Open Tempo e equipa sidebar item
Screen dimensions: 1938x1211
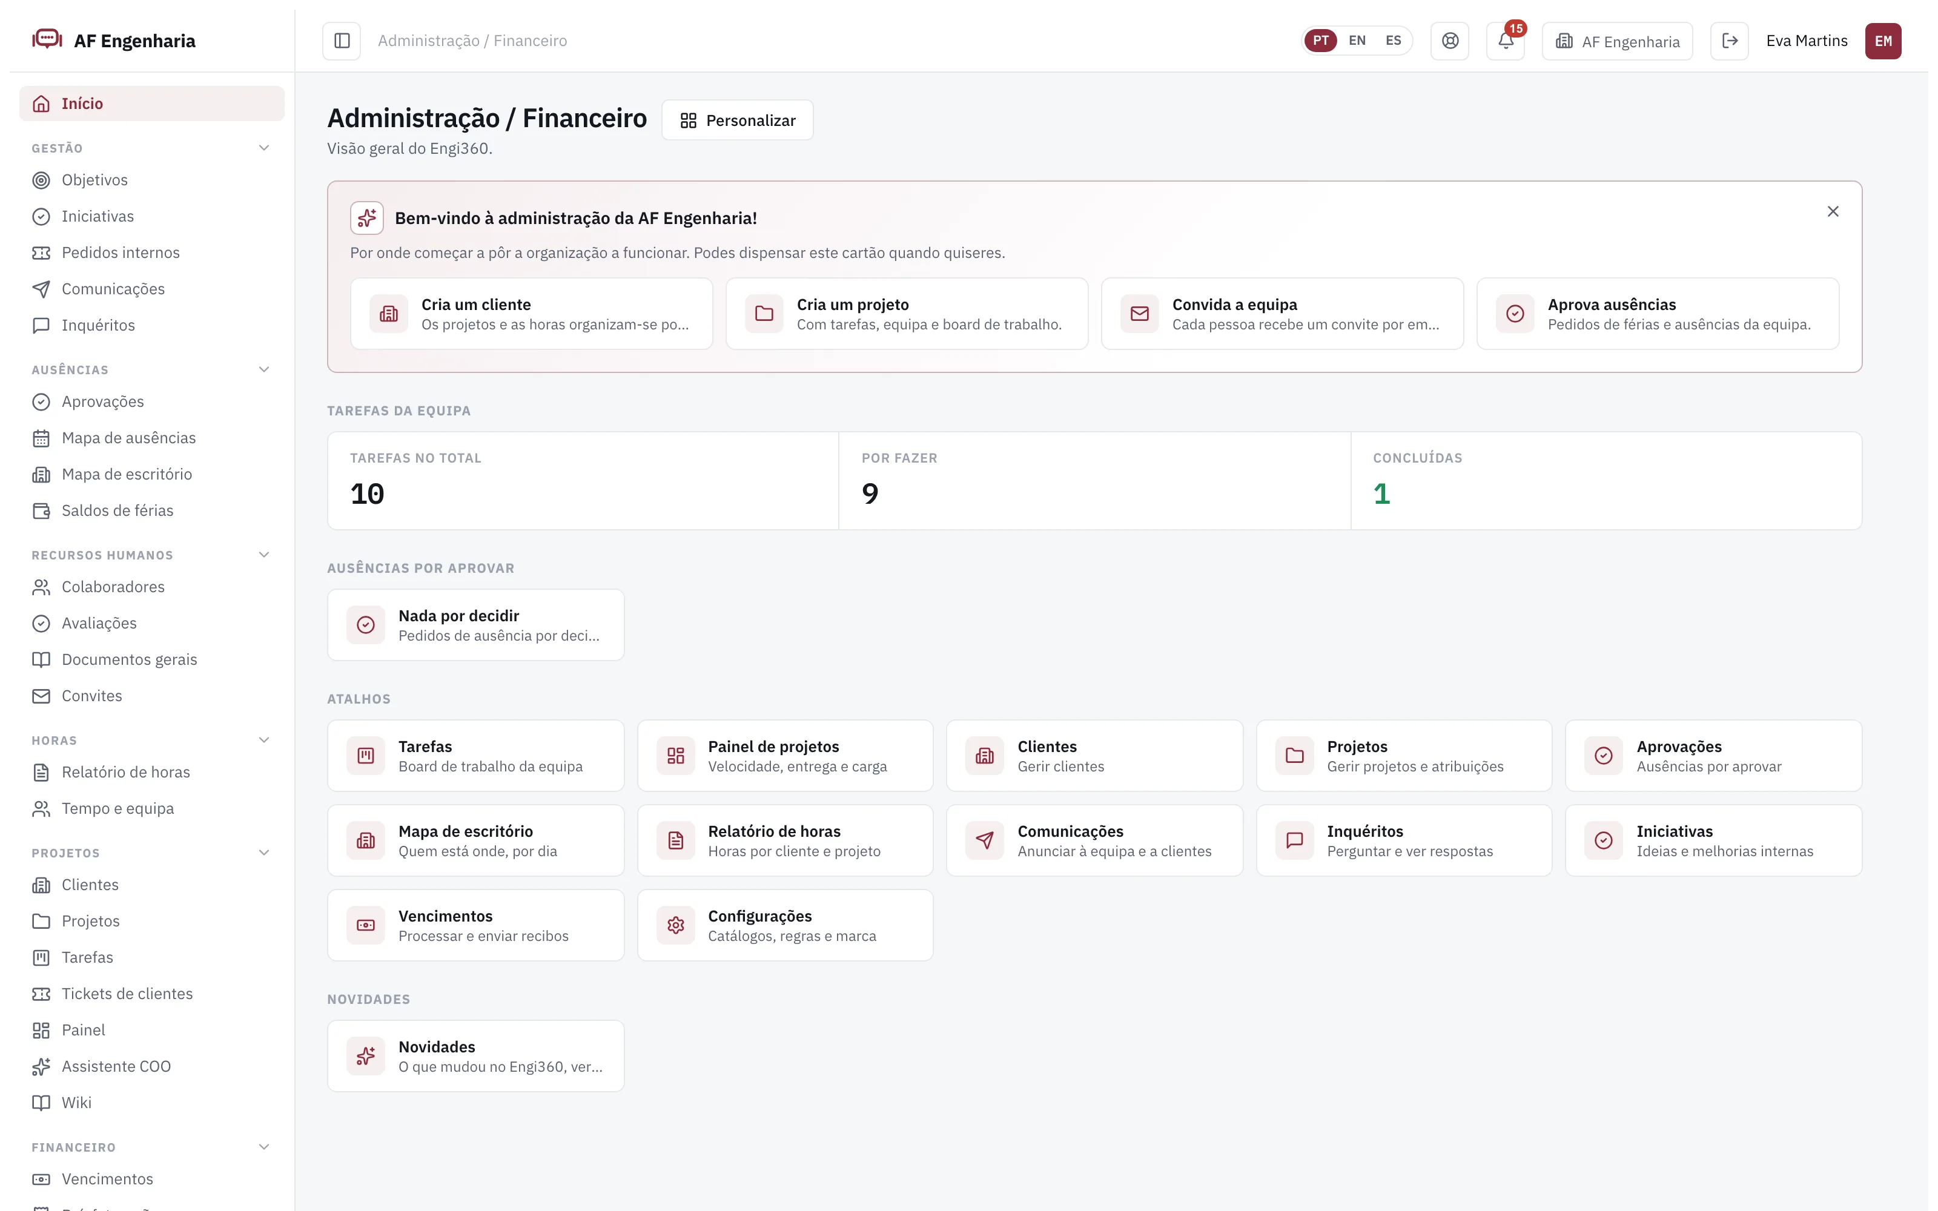(152, 808)
